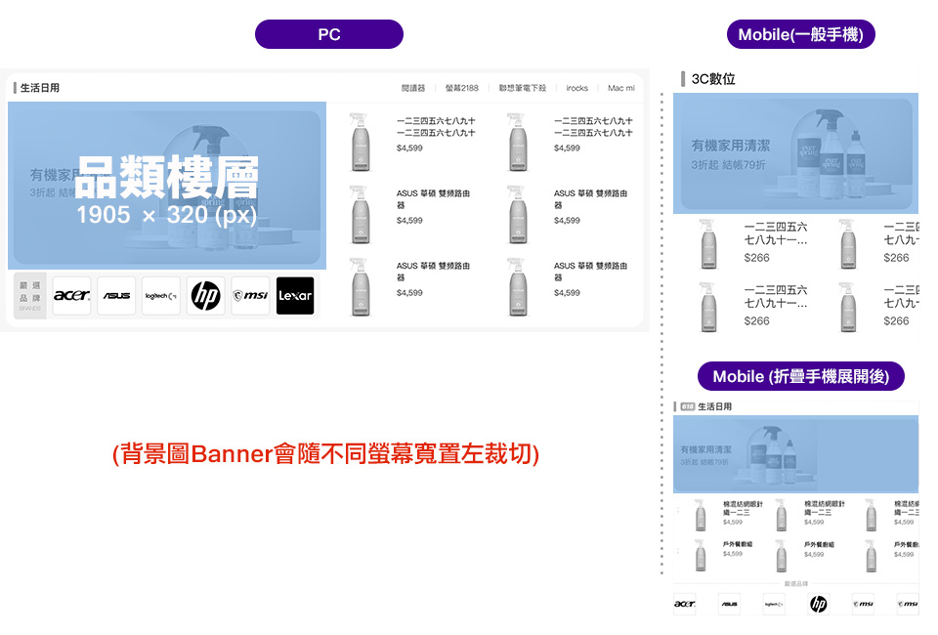Click the acer brand logo in PC layout

pos(71,295)
